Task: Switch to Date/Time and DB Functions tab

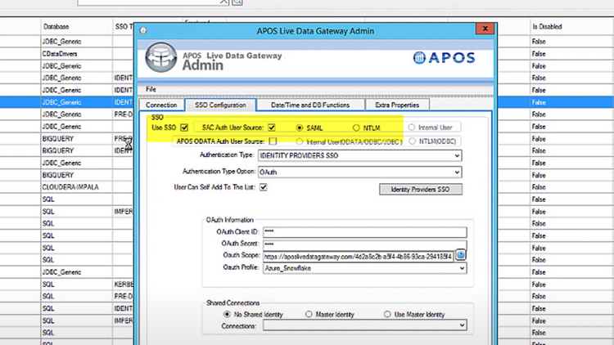Action: [310, 105]
